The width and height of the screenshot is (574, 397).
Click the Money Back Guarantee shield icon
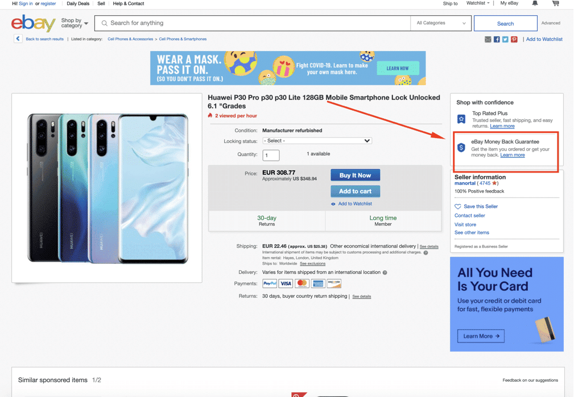461,147
